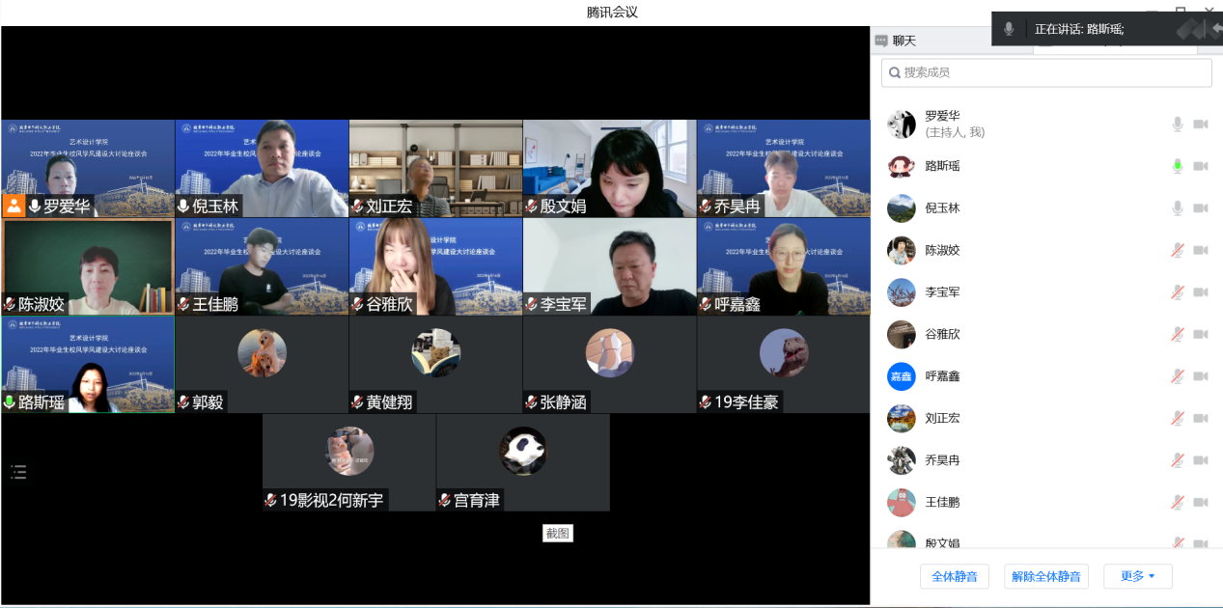Click orange host icon on 罗爱华's video tile
The height and width of the screenshot is (608, 1223).
14,206
